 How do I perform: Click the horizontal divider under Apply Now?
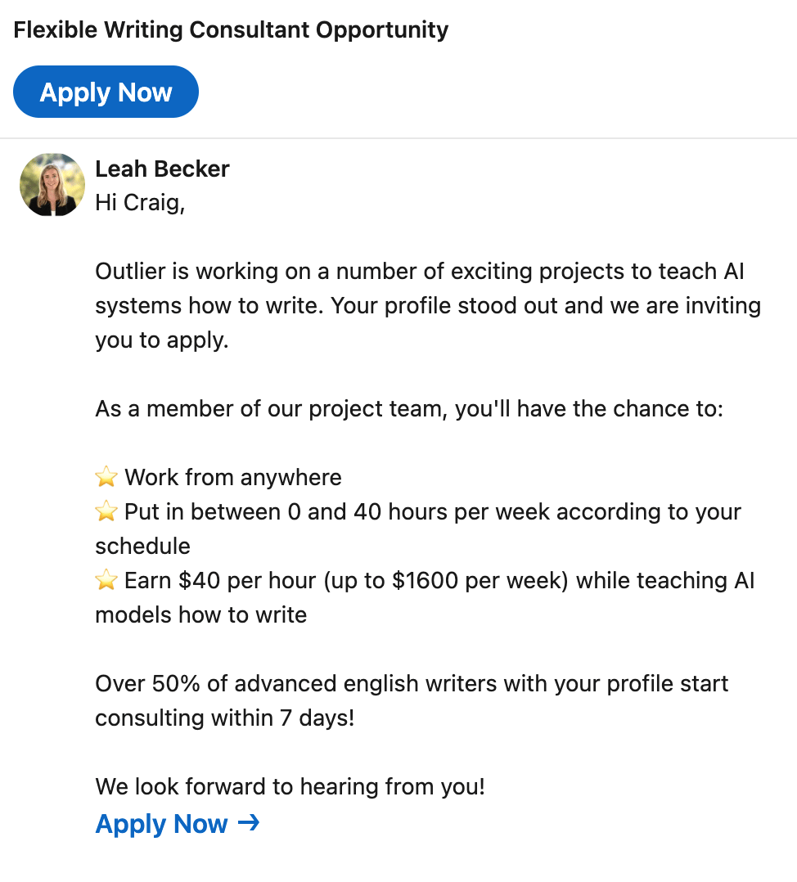pos(398,139)
